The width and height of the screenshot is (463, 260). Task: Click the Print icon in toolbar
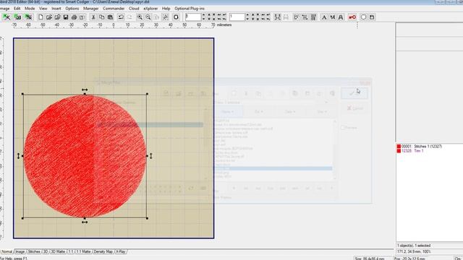coord(74,17)
